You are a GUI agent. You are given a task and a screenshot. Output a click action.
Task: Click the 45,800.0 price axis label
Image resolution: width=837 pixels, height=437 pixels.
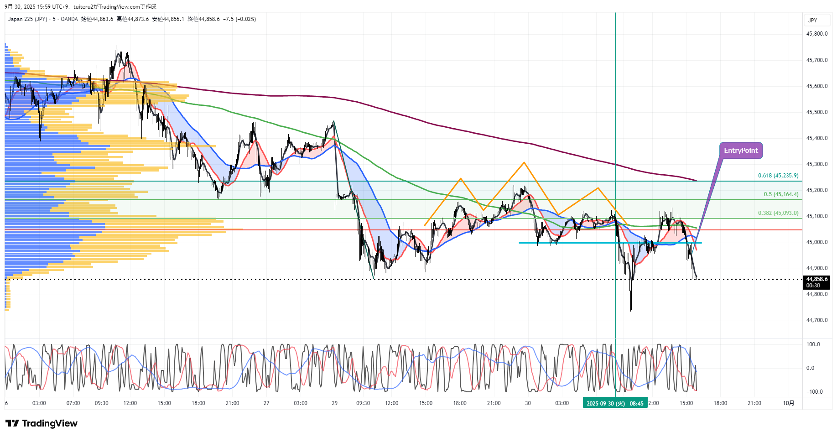coord(816,34)
